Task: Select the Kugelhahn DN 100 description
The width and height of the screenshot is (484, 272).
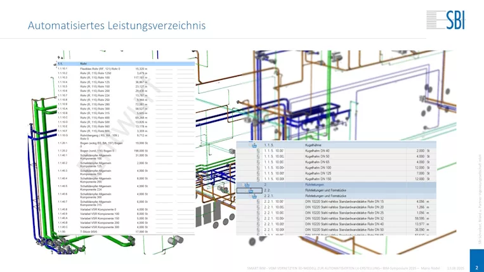Action: (318, 168)
